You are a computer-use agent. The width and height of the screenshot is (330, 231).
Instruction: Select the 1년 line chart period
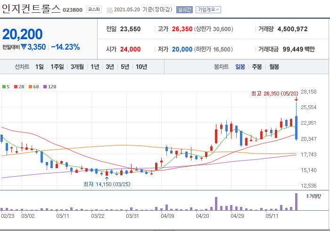95,67
